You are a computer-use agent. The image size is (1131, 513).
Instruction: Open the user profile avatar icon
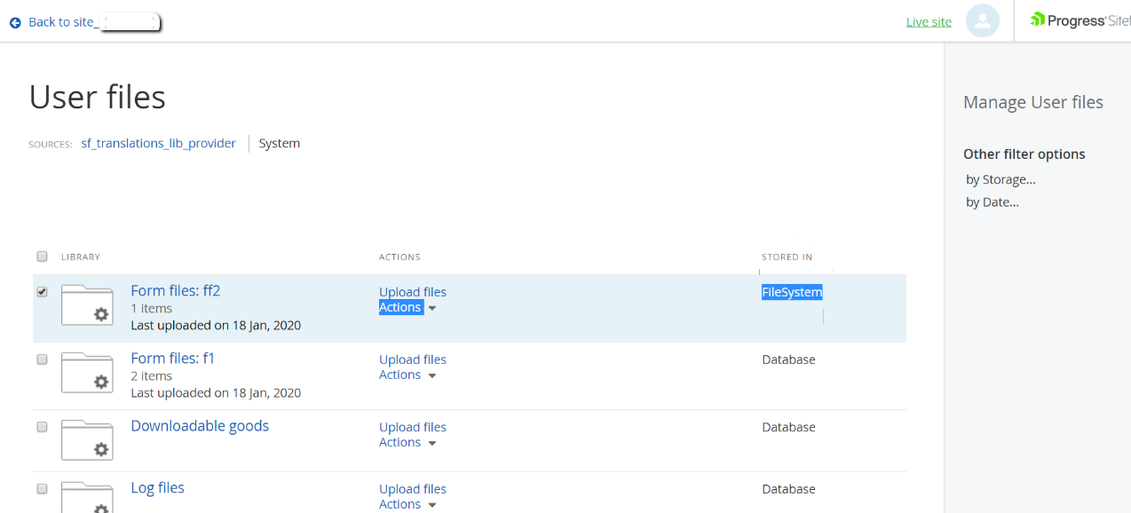[x=983, y=21]
